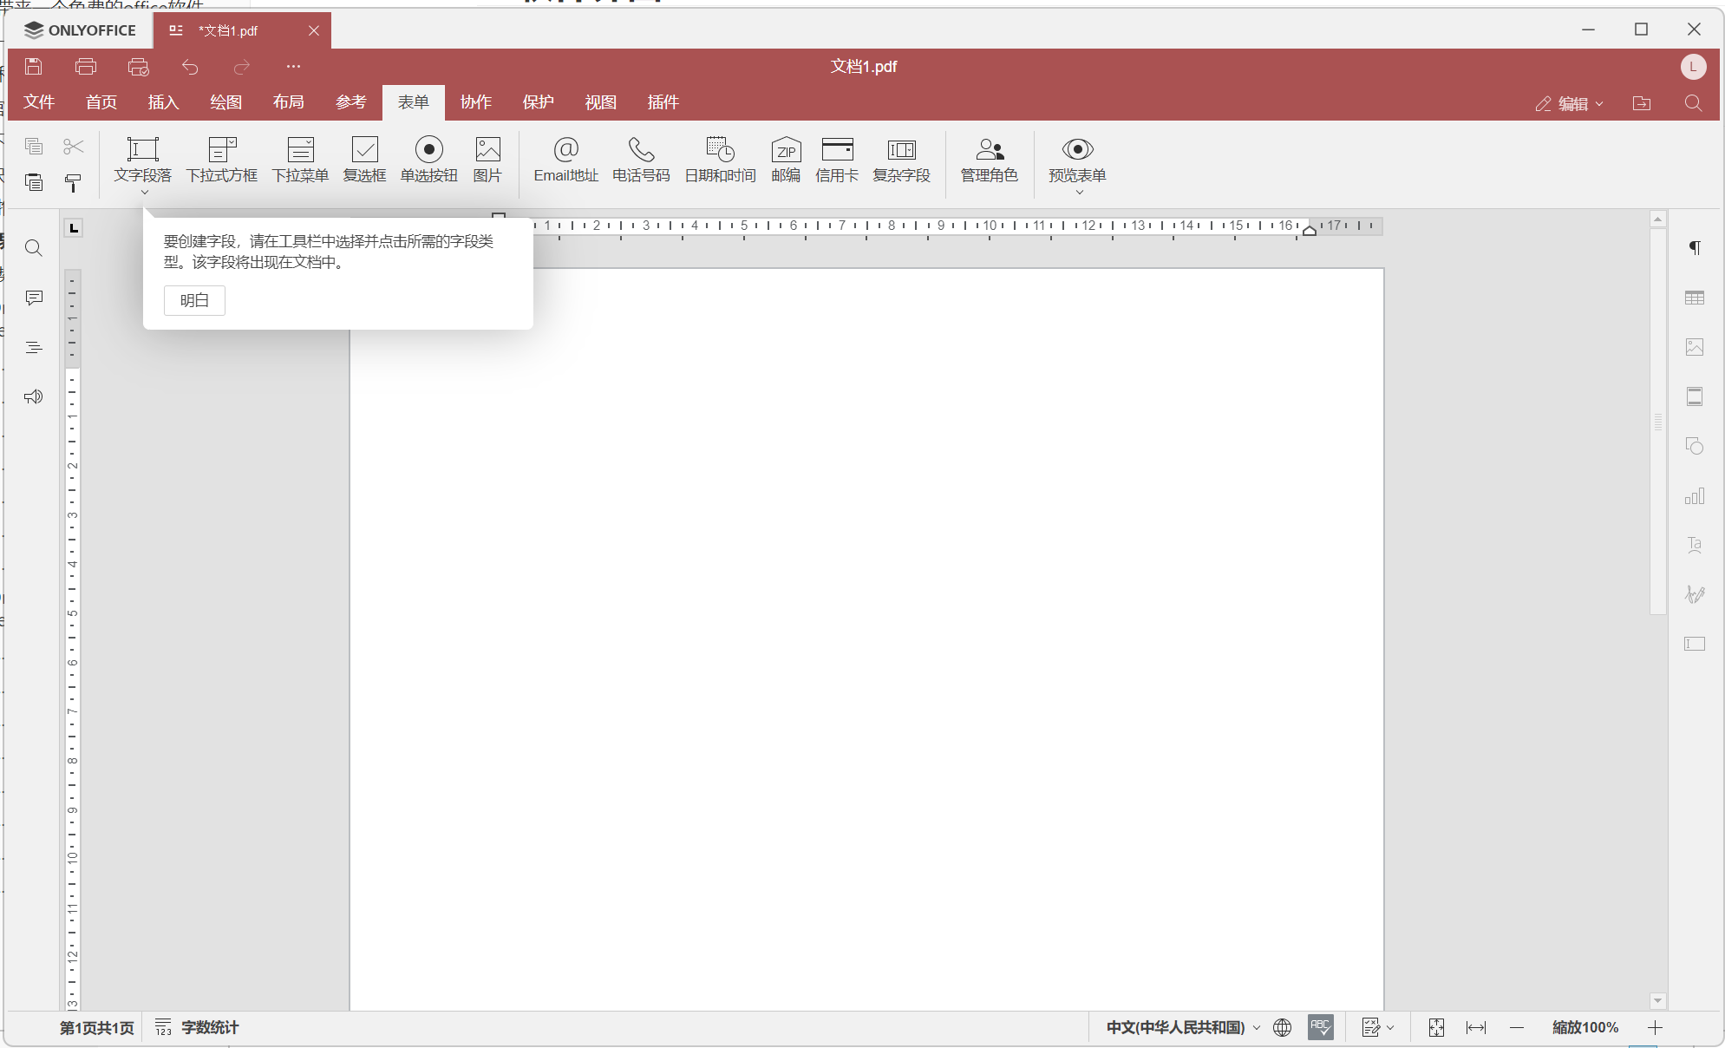The width and height of the screenshot is (1725, 1048).
Task: Expand the 文字段落 dropdown arrow
Action: point(144,190)
